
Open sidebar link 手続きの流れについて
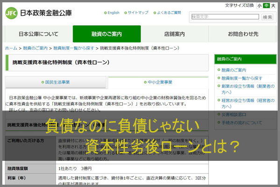(242, 122)
